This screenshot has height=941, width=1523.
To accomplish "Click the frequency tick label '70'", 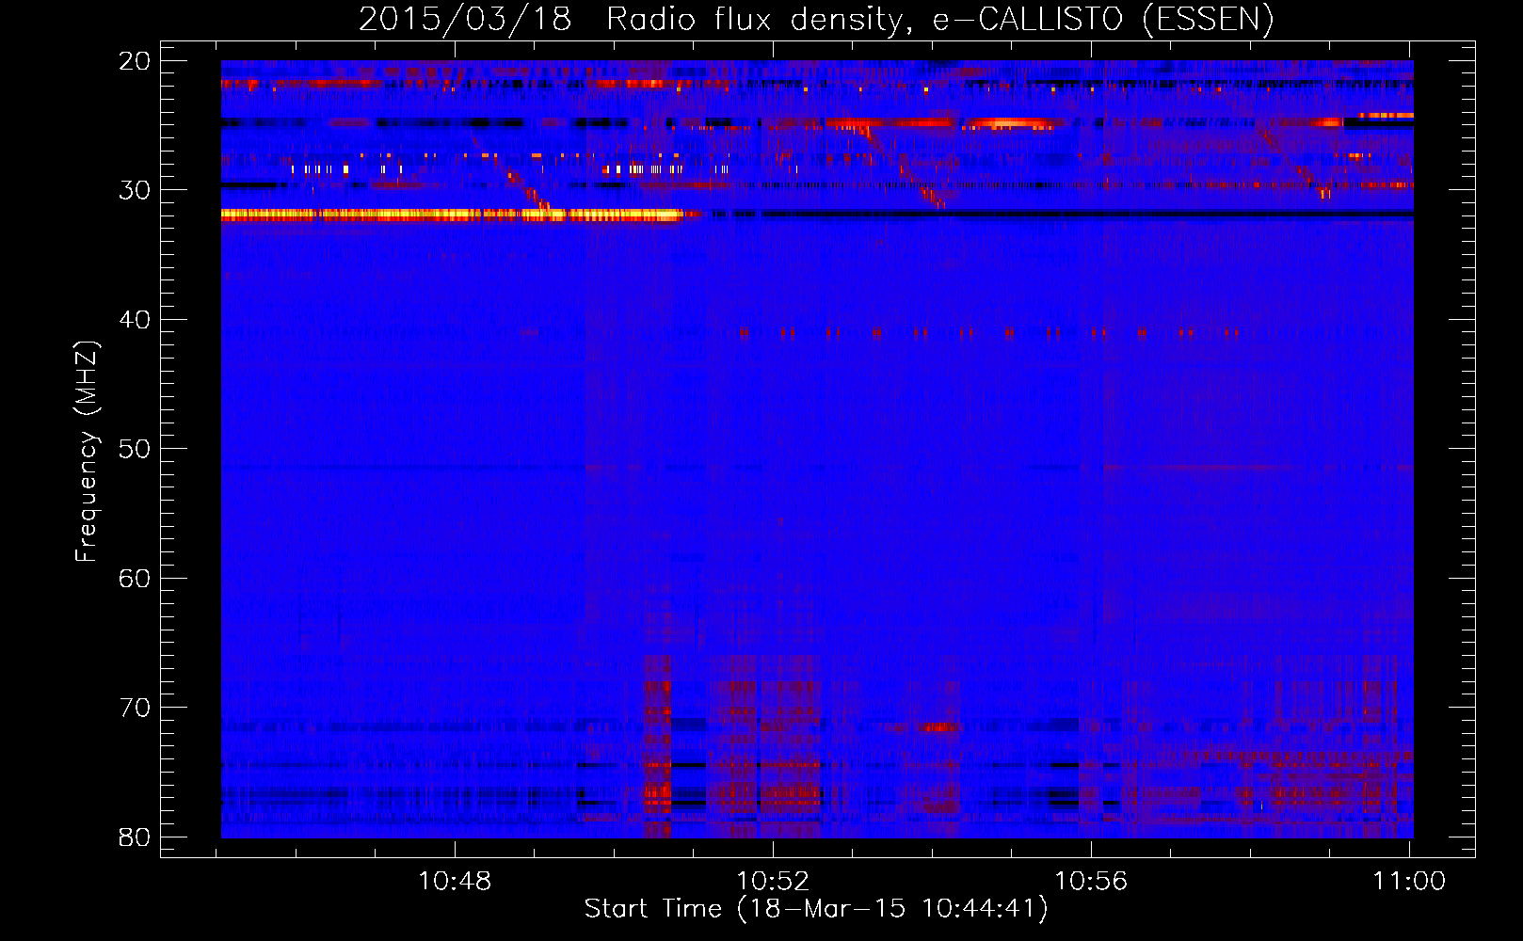I will [x=135, y=708].
